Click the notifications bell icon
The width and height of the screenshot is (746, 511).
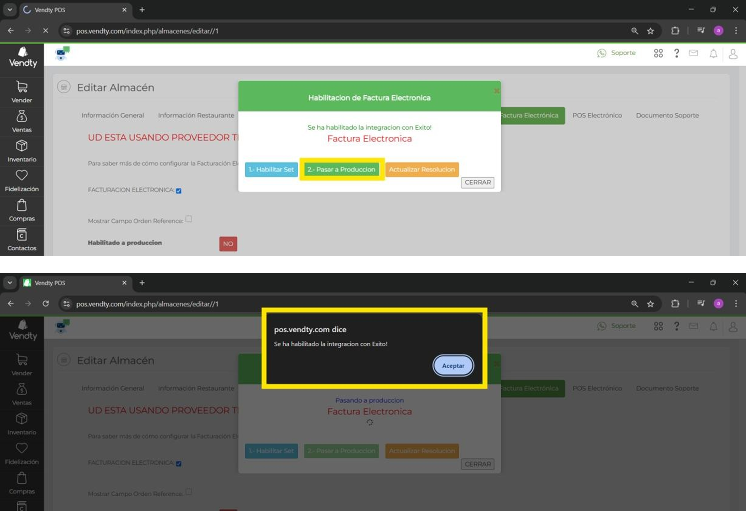click(713, 54)
